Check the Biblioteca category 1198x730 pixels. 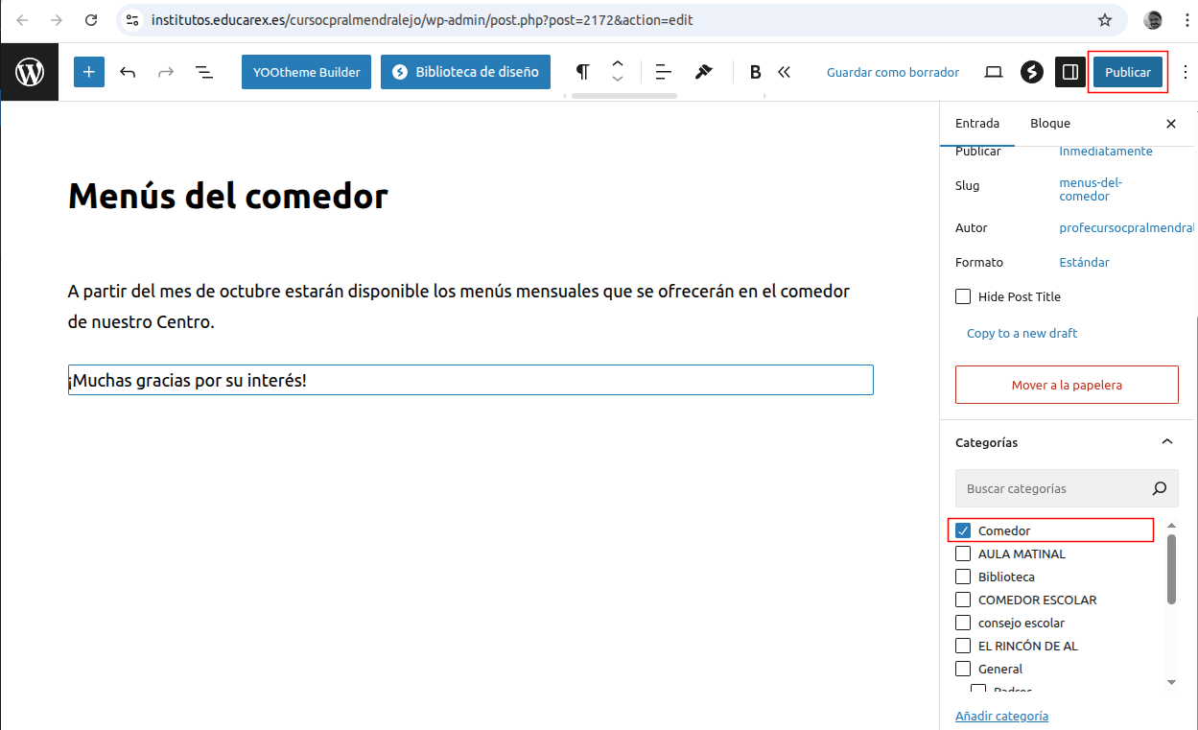click(x=964, y=577)
